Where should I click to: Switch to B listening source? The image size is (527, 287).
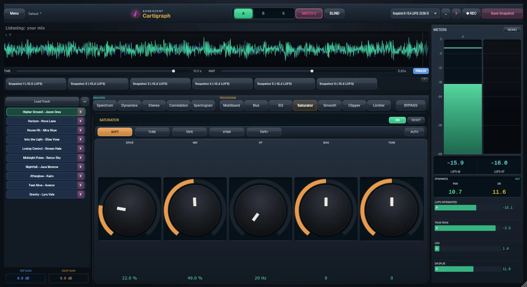click(x=263, y=13)
